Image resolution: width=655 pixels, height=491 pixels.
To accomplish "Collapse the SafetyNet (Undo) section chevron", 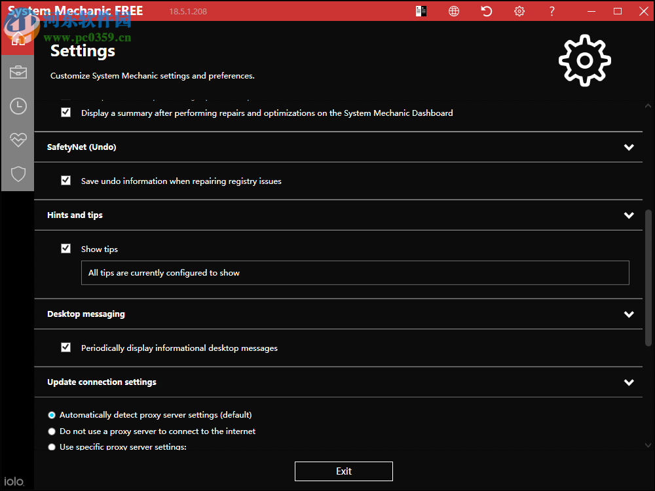I will (x=629, y=147).
